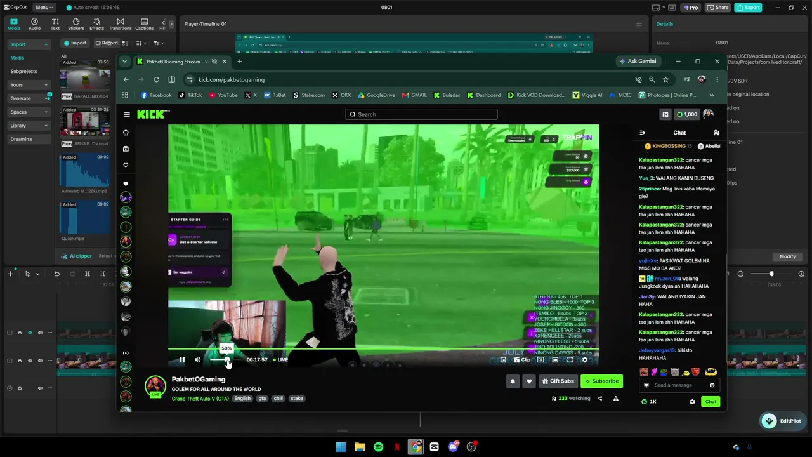Toggle visibility eye on the lower video track
Screen dimensions: 812x457
coord(30,361)
